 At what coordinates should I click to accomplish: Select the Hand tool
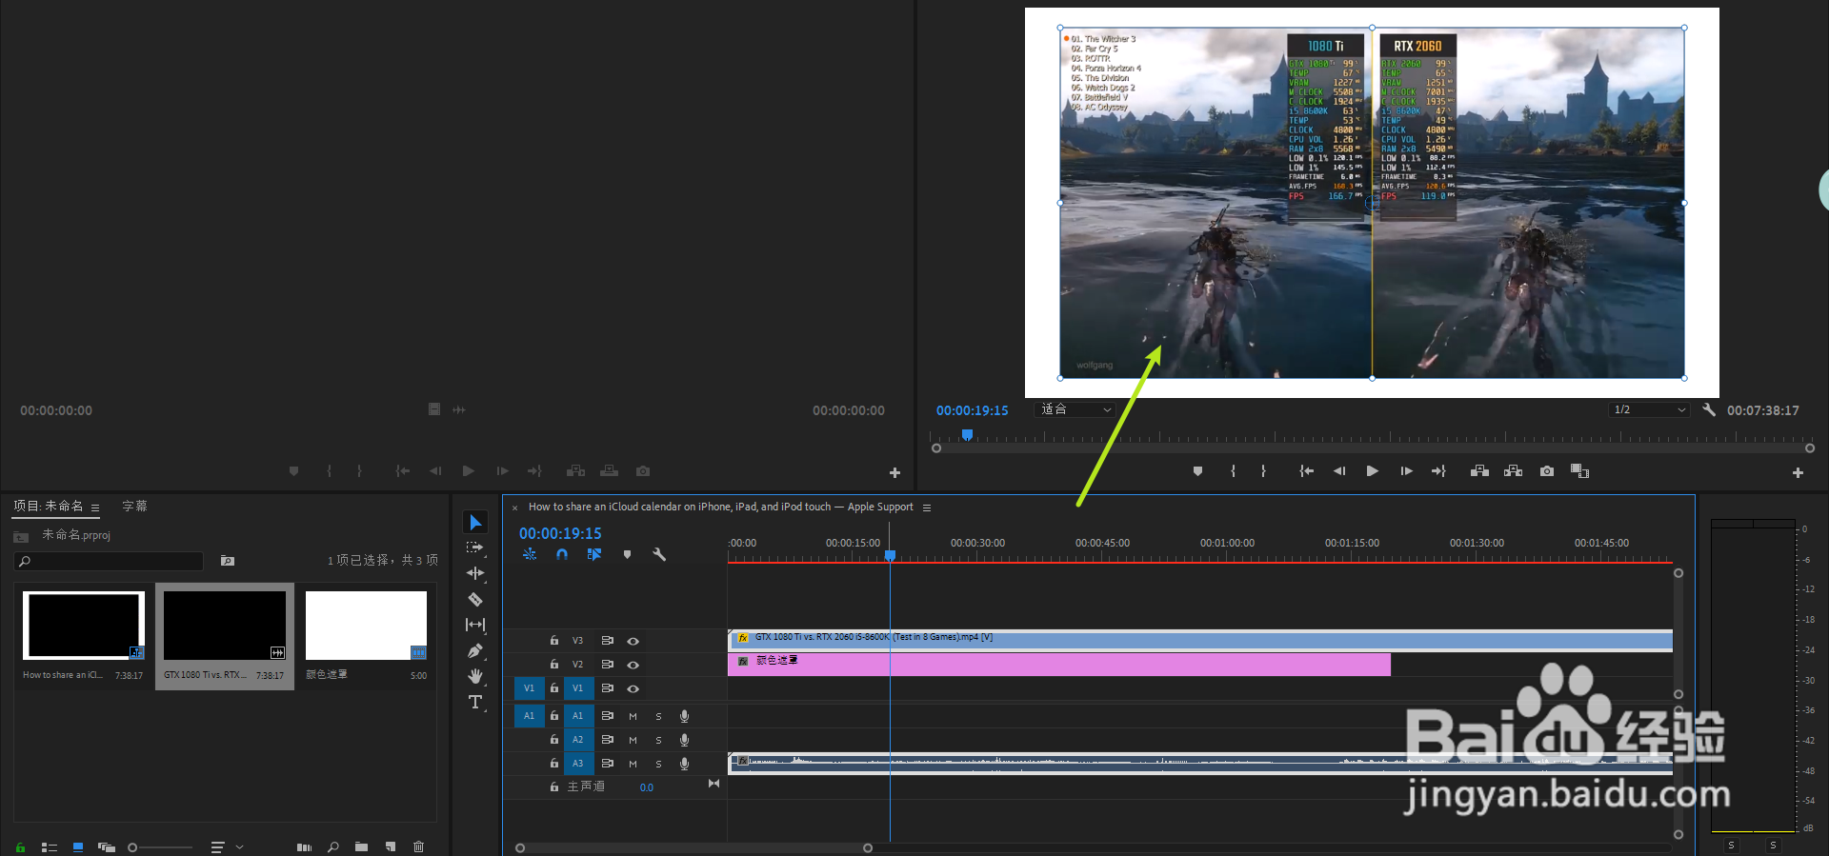475,676
